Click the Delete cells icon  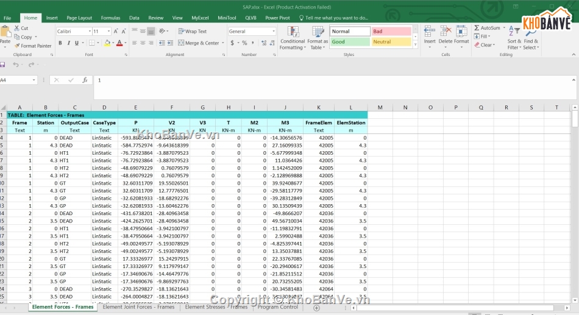[x=446, y=32]
